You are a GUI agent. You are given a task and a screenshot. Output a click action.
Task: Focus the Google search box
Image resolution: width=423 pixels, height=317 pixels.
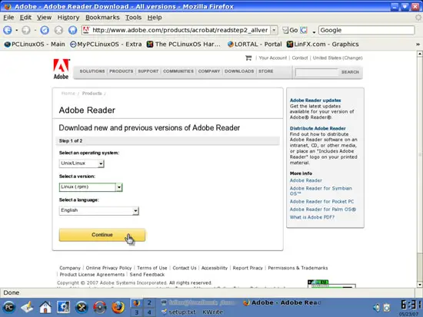[366, 30]
